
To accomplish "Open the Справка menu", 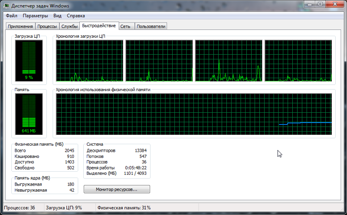I will (x=75, y=16).
